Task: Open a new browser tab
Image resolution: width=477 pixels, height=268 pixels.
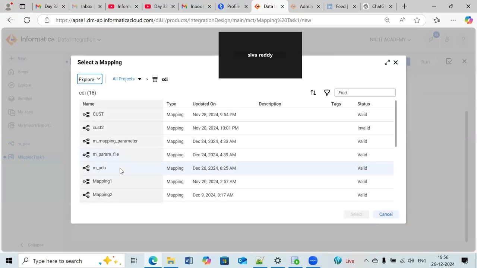Action: point(404,6)
